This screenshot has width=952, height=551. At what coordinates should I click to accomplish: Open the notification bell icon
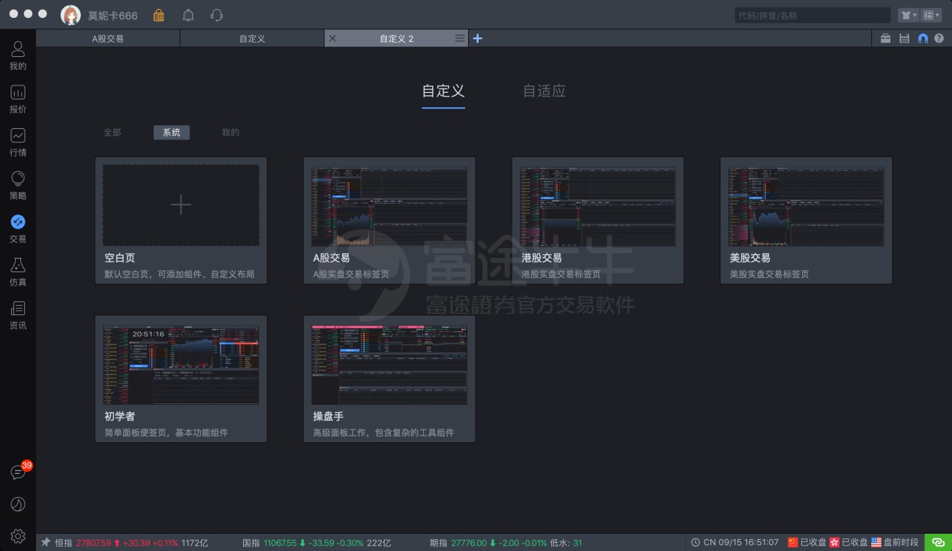coord(188,15)
